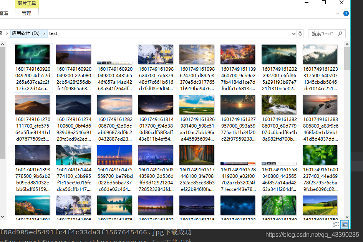Select purple dusk lake thumbnail 1601749161682
Screen dimensions: 363x242
(x=156, y=205)
